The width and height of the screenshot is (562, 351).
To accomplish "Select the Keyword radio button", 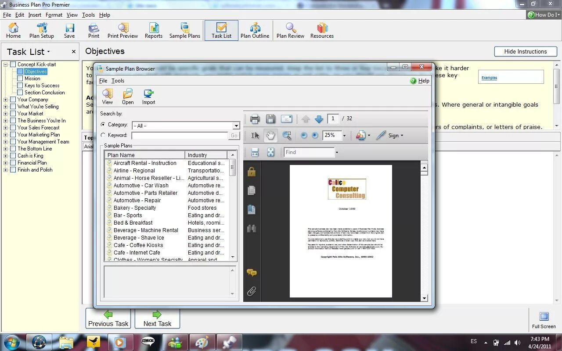I will pos(103,136).
